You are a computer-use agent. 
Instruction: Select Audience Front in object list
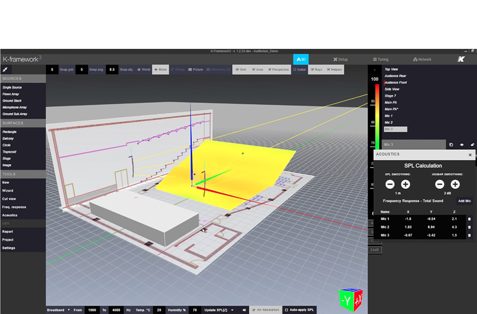point(396,83)
